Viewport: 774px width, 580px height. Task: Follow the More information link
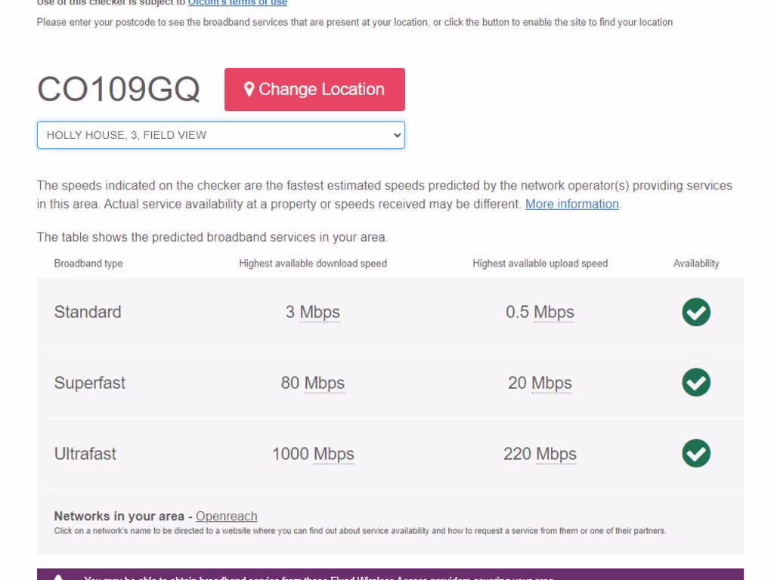pyautogui.click(x=572, y=204)
